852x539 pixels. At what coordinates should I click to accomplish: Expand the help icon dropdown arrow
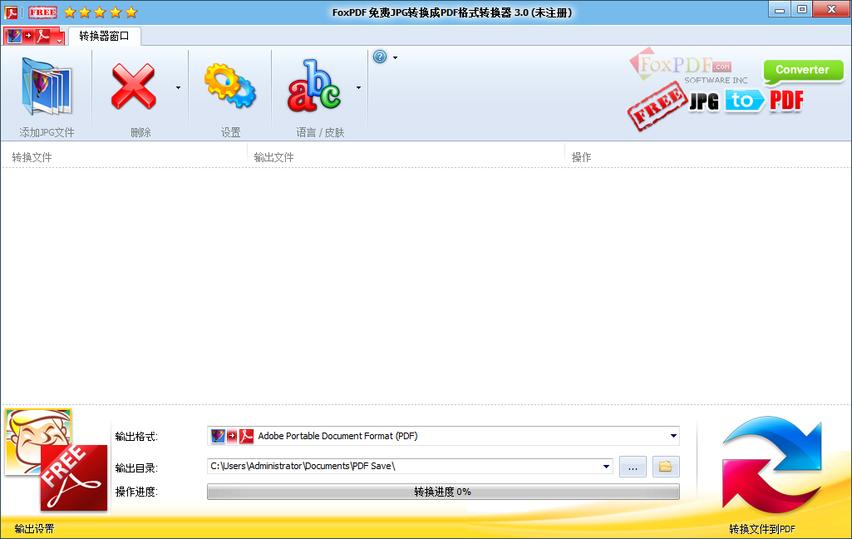click(395, 57)
